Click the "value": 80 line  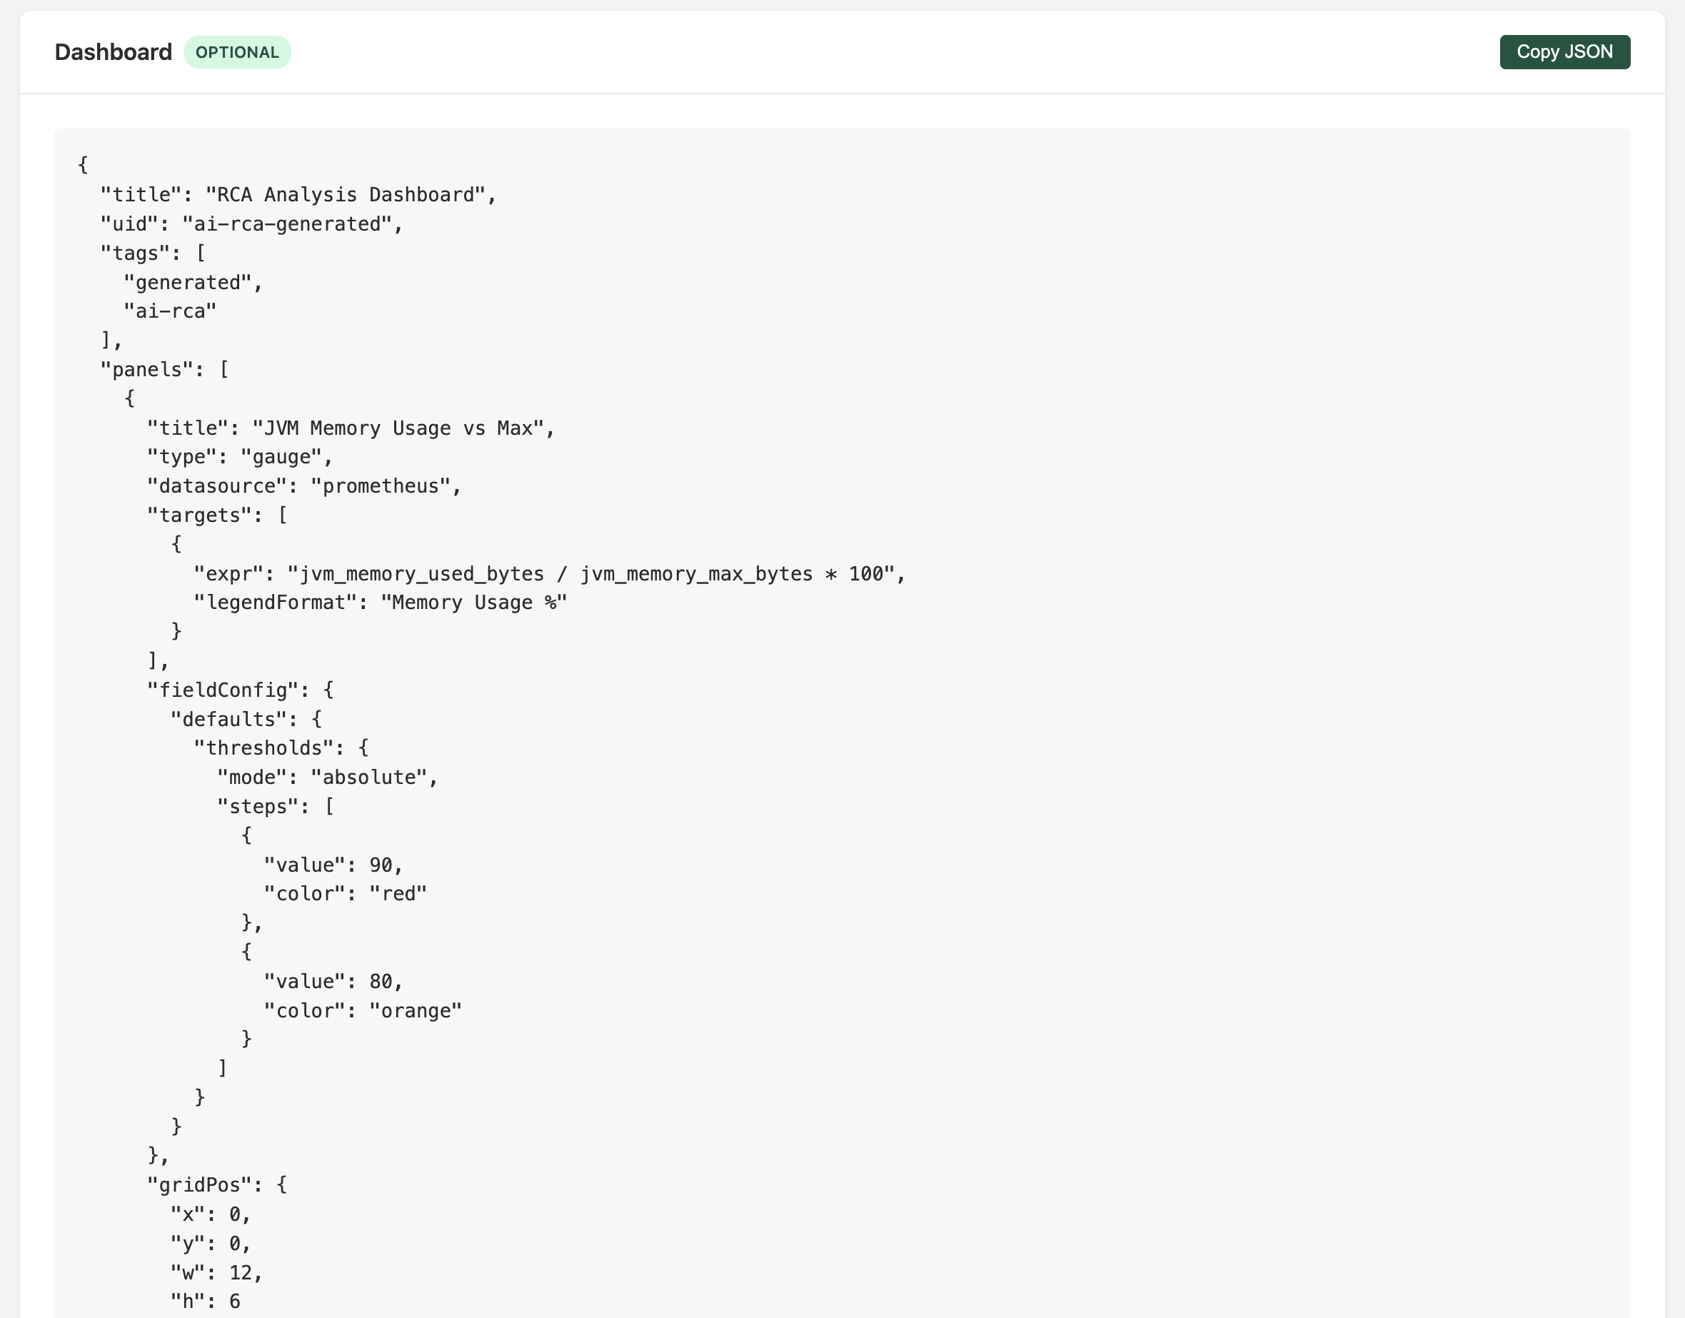click(333, 982)
